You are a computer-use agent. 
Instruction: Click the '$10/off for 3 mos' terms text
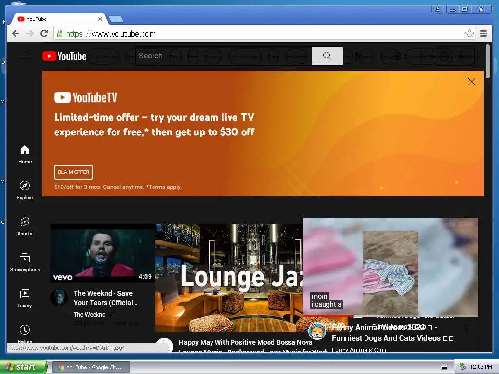pos(118,187)
